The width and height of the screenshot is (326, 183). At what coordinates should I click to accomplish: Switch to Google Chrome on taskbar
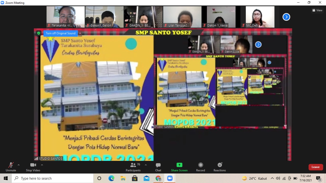click(x=158, y=178)
